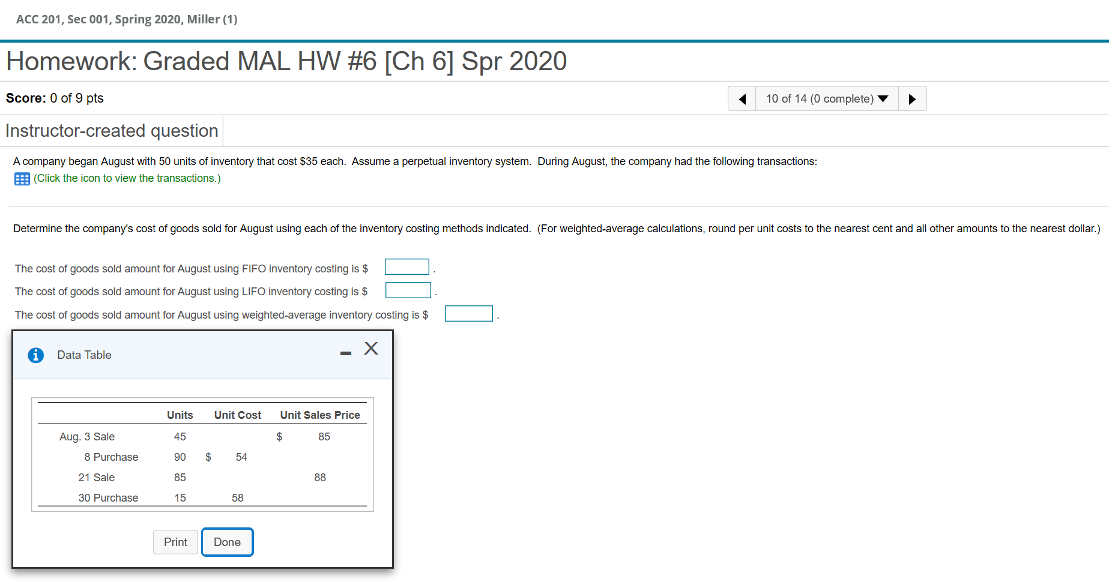Click the right arrow to advance to next question
1109x588 pixels.
pos(912,98)
